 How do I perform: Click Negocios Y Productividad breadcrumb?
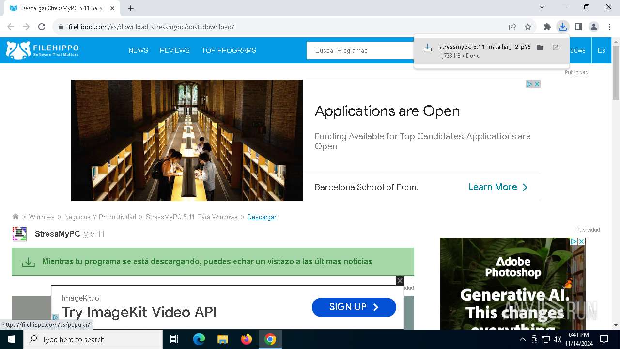tap(100, 217)
